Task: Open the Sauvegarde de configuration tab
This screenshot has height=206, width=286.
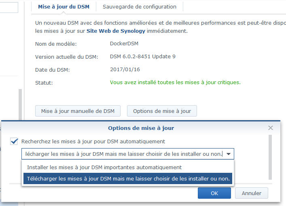Action: (140, 7)
